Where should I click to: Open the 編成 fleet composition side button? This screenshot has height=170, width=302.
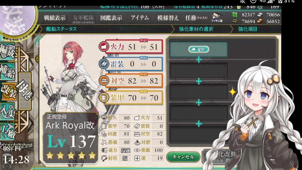tap(8, 51)
